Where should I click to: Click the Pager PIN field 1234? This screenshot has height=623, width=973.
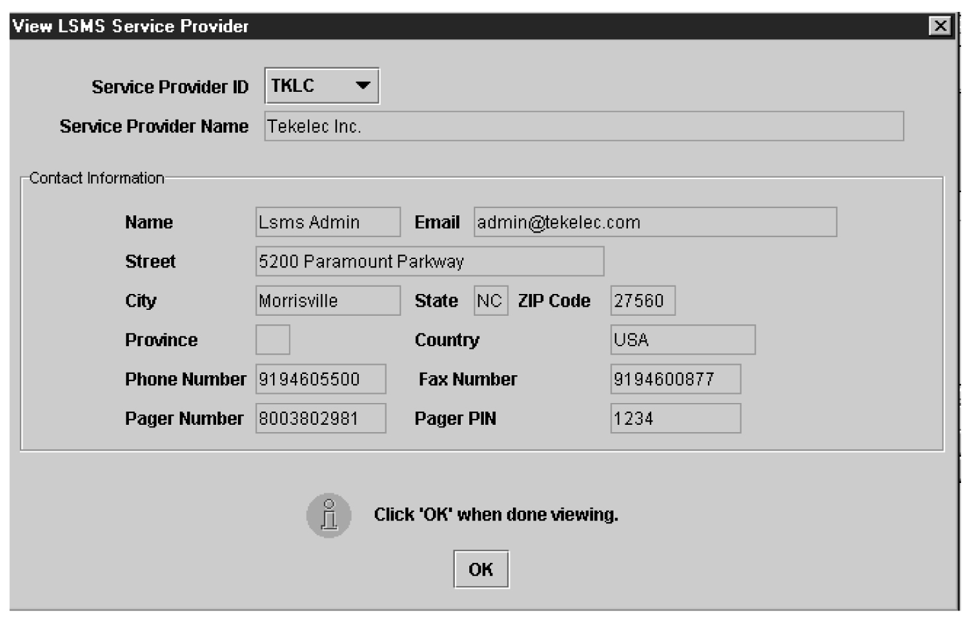[676, 418]
